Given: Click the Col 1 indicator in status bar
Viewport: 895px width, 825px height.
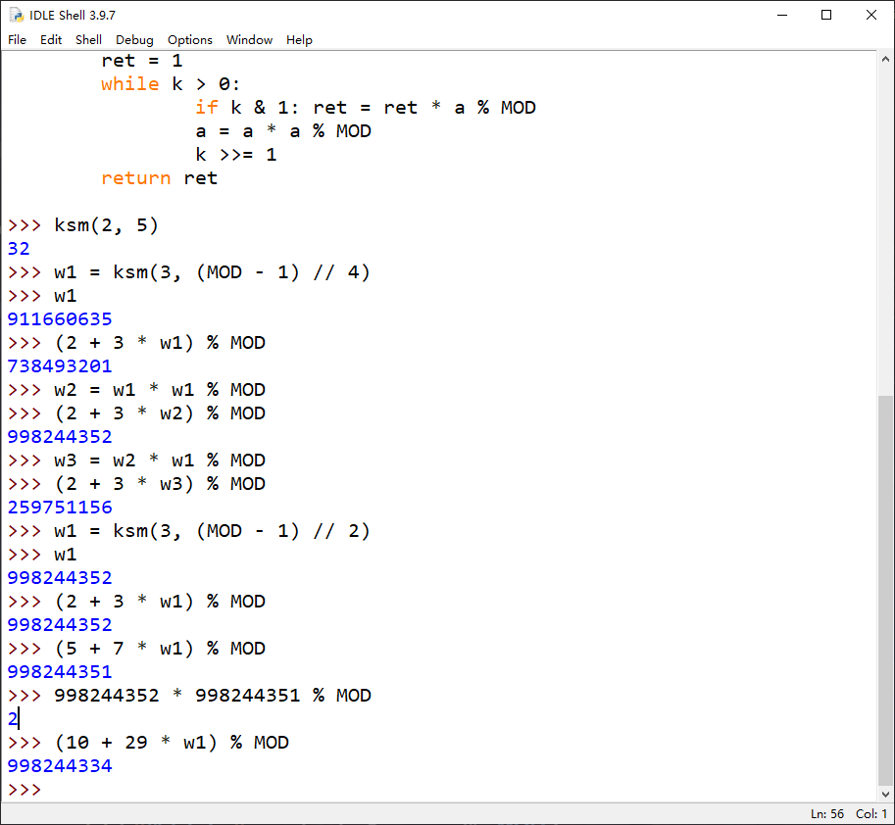Looking at the screenshot, I should pyautogui.click(x=869, y=813).
